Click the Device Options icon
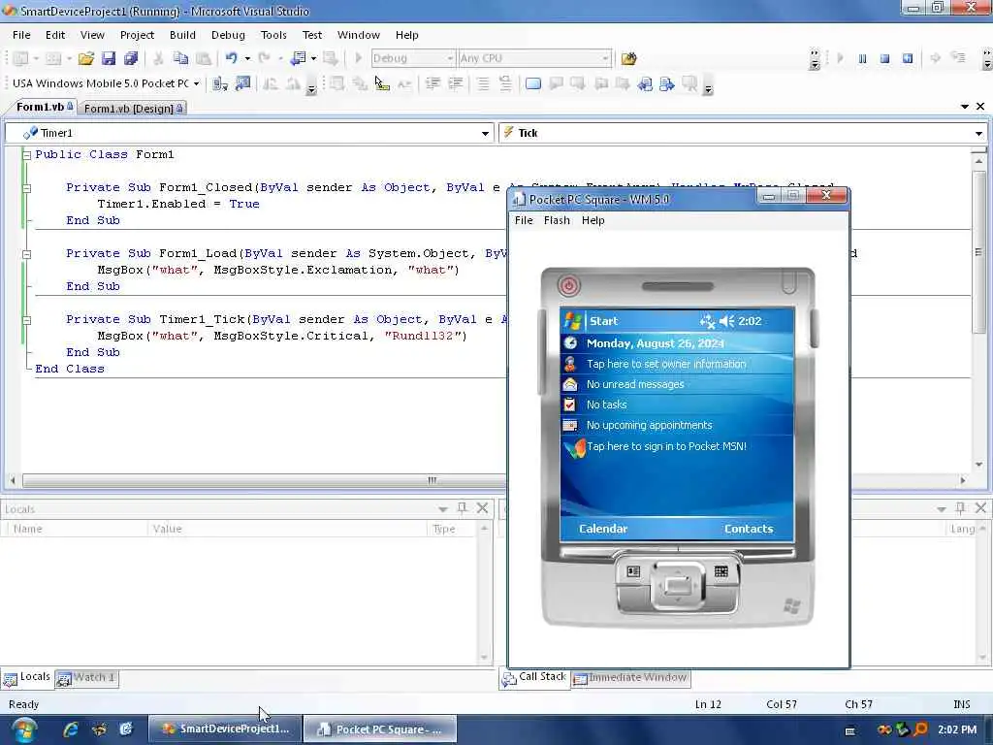This screenshot has width=993, height=745. pyautogui.click(x=242, y=83)
